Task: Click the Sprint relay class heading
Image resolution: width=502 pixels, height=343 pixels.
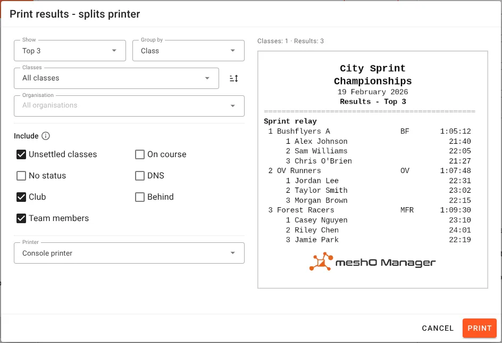Action: (x=290, y=121)
